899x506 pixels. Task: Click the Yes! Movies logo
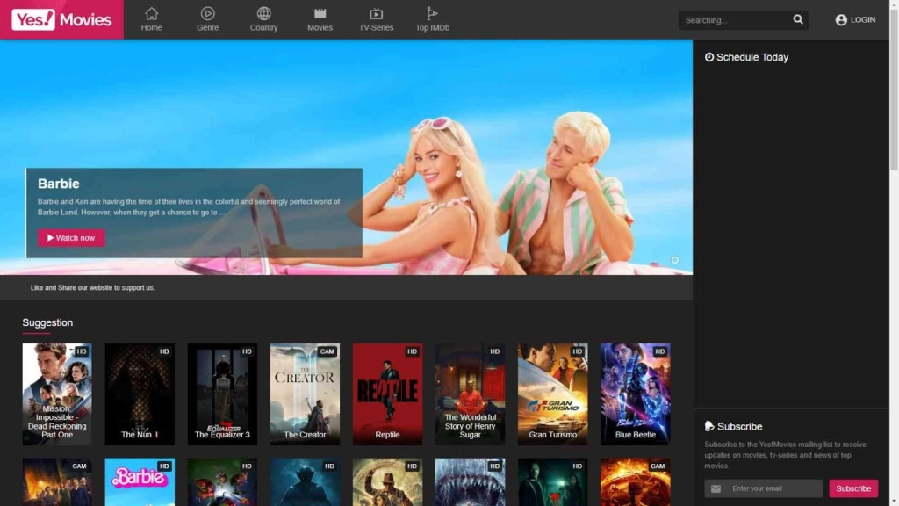tap(61, 19)
